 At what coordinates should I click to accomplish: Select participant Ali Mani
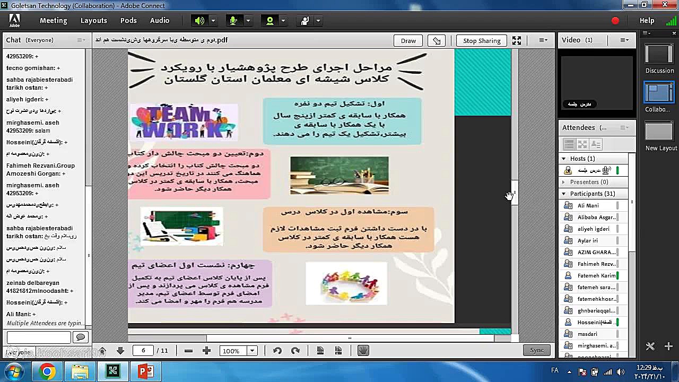tap(593, 205)
